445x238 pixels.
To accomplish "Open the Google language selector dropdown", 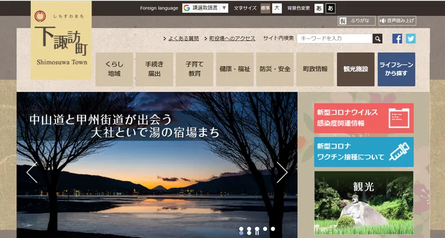I will point(205,8).
